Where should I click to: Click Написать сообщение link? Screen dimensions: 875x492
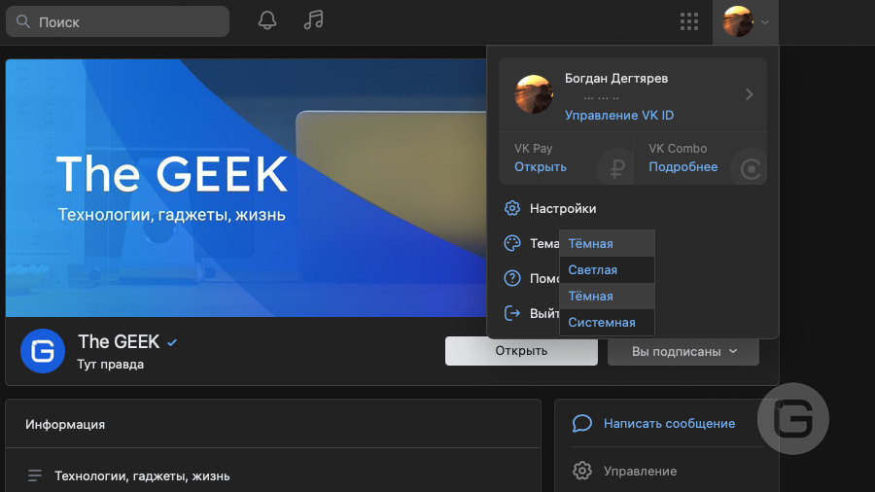(669, 423)
